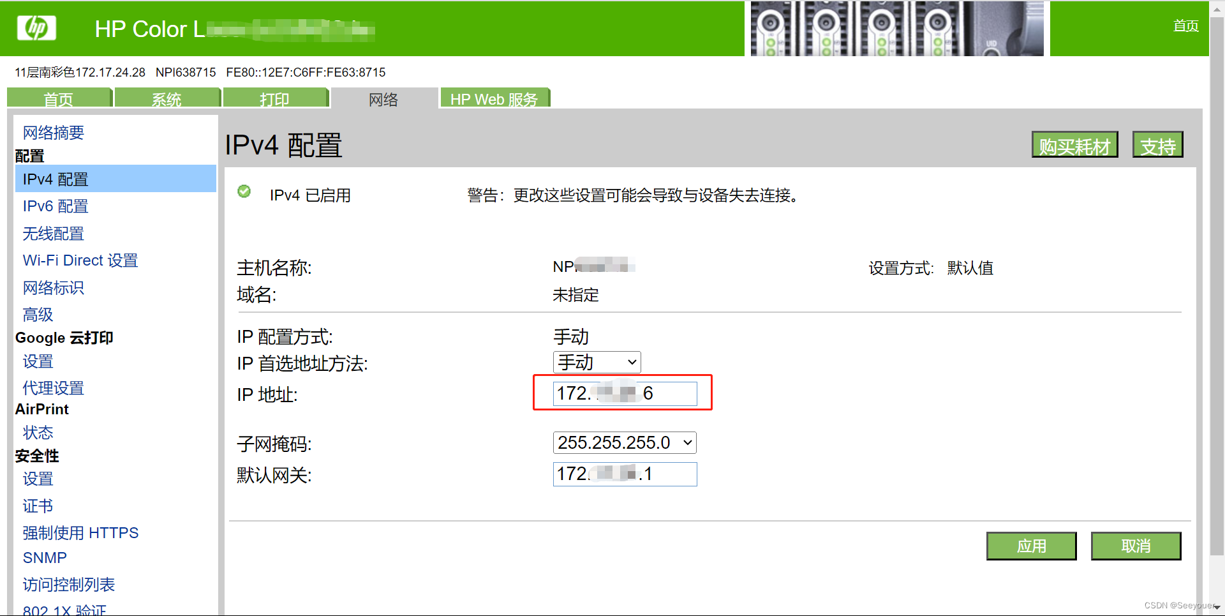Select the 网络 tab
This screenshot has height=616, width=1225.
[383, 99]
